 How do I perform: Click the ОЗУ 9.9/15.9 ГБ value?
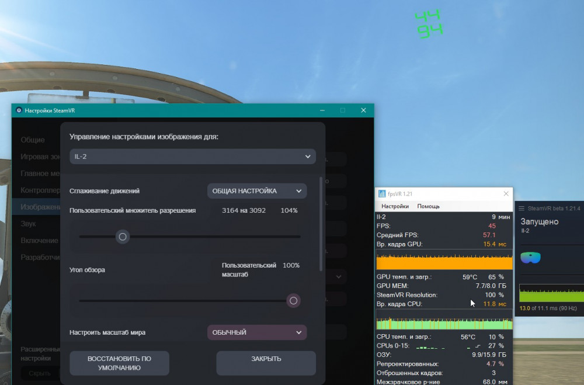tap(489, 355)
